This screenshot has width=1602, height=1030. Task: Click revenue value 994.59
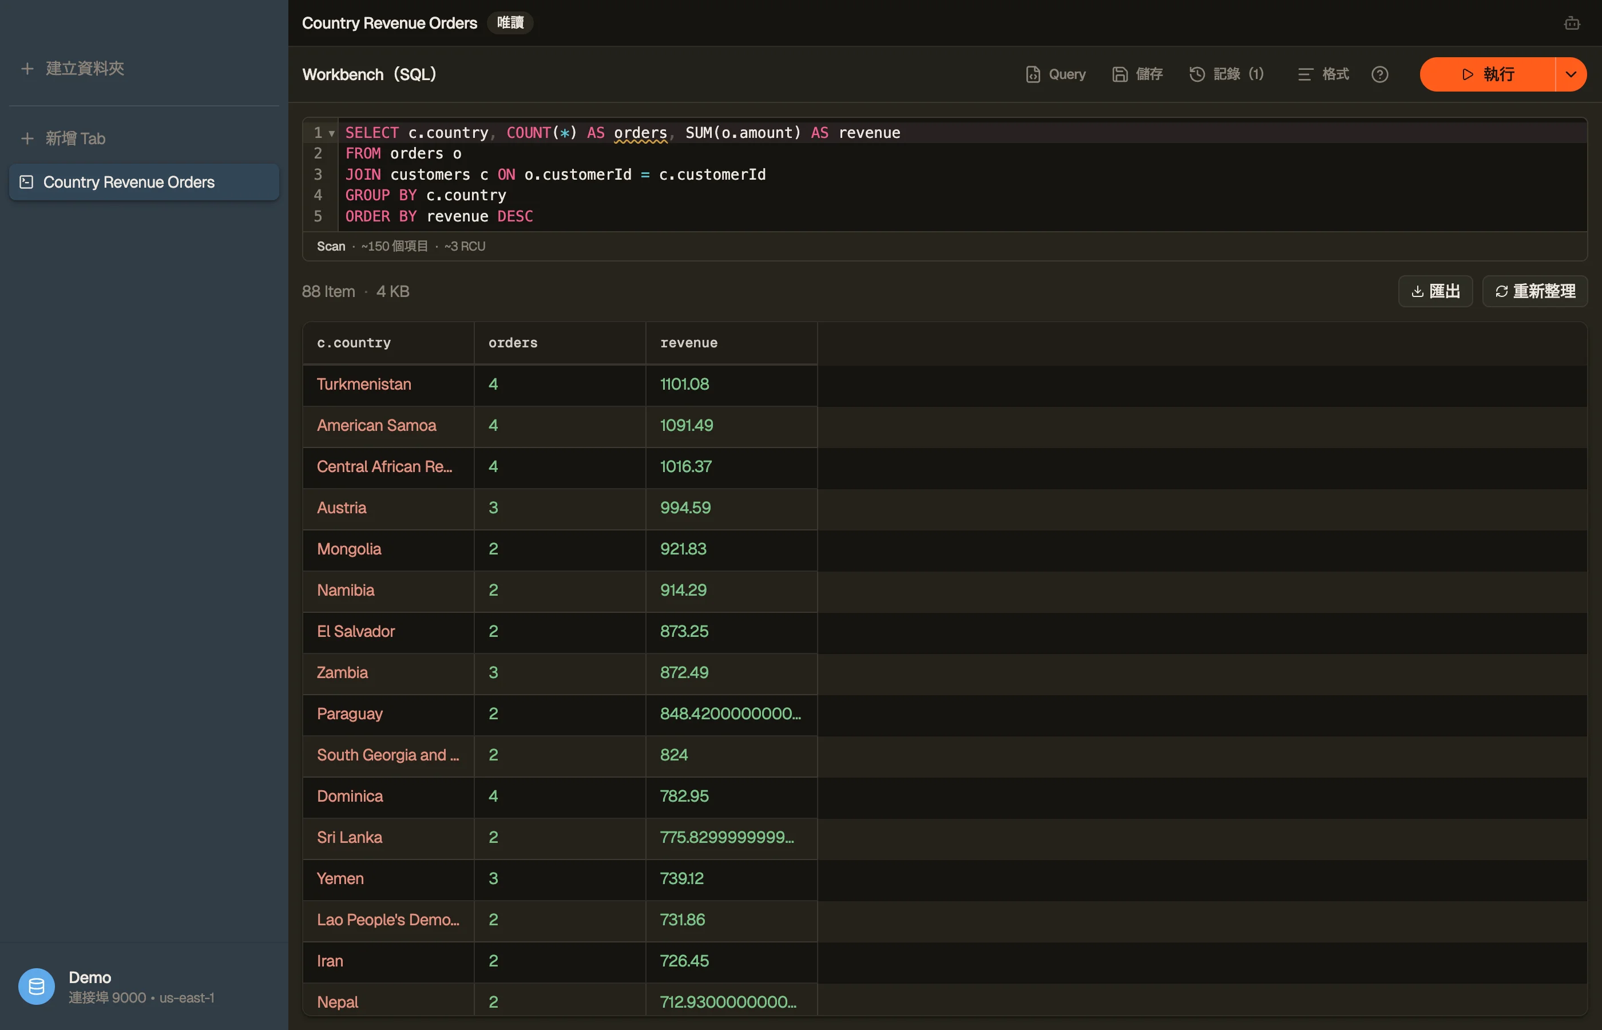click(x=731, y=508)
